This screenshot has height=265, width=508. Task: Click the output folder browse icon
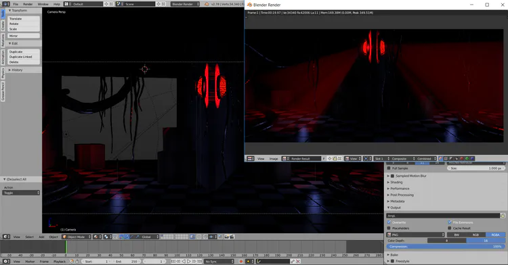pyautogui.click(x=503, y=216)
